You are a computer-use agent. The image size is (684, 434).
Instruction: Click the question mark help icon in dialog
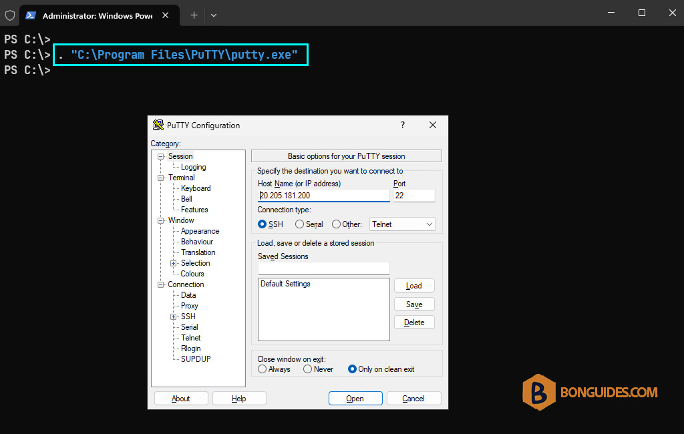(403, 125)
